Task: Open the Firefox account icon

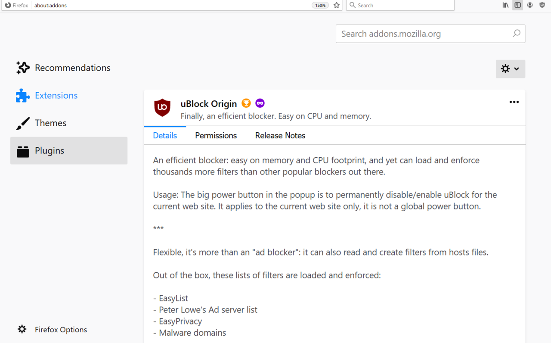Action: click(x=530, y=5)
